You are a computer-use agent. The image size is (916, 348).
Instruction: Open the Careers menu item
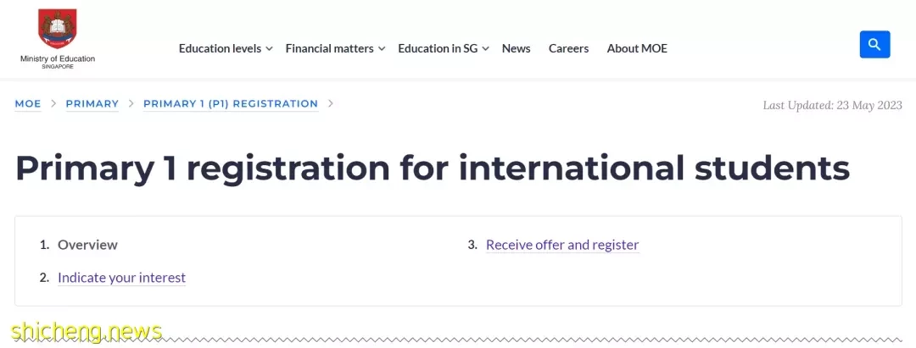coord(568,48)
